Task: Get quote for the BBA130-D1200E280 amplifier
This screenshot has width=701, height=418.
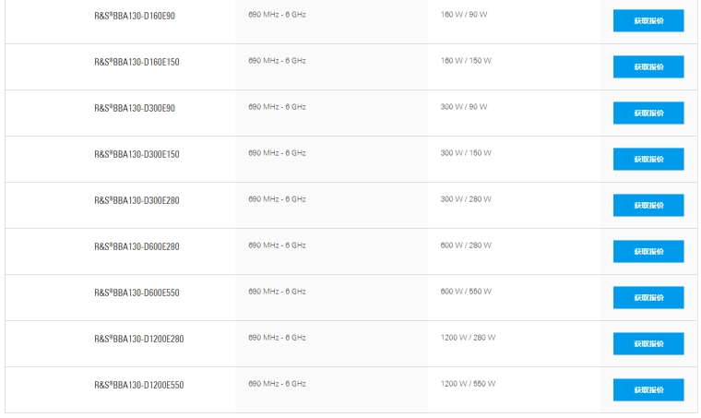Action: pyautogui.click(x=648, y=344)
